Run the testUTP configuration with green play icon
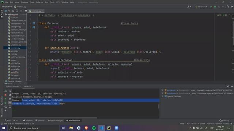The width and height of the screenshot is (234, 131). (x=211, y=7)
